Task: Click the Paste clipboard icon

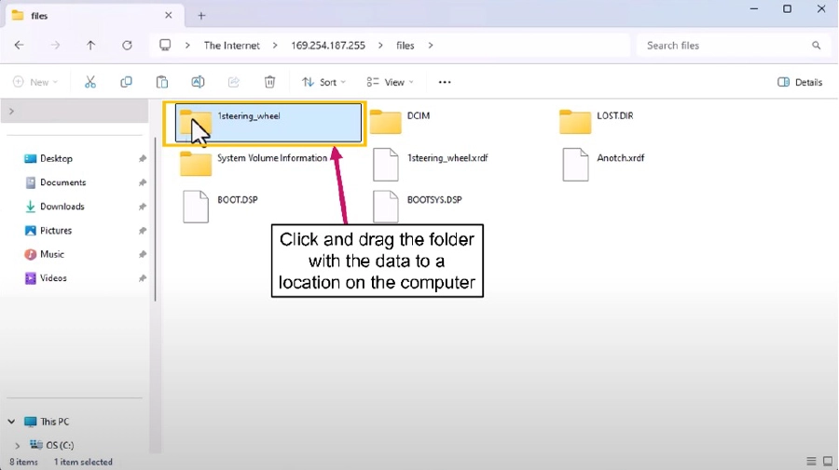Action: point(162,82)
